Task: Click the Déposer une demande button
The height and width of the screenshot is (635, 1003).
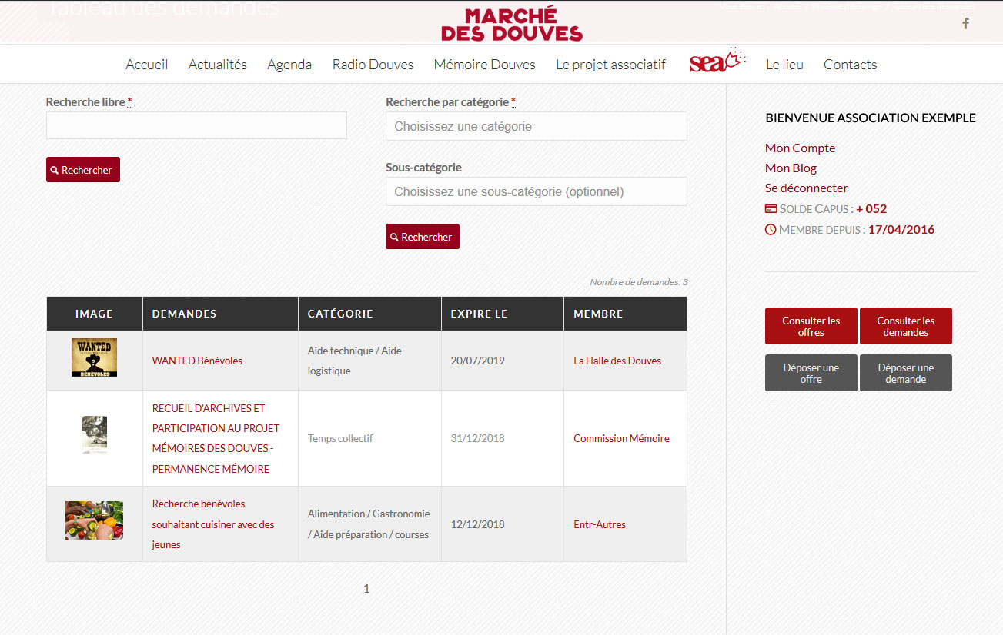Action: tap(905, 373)
